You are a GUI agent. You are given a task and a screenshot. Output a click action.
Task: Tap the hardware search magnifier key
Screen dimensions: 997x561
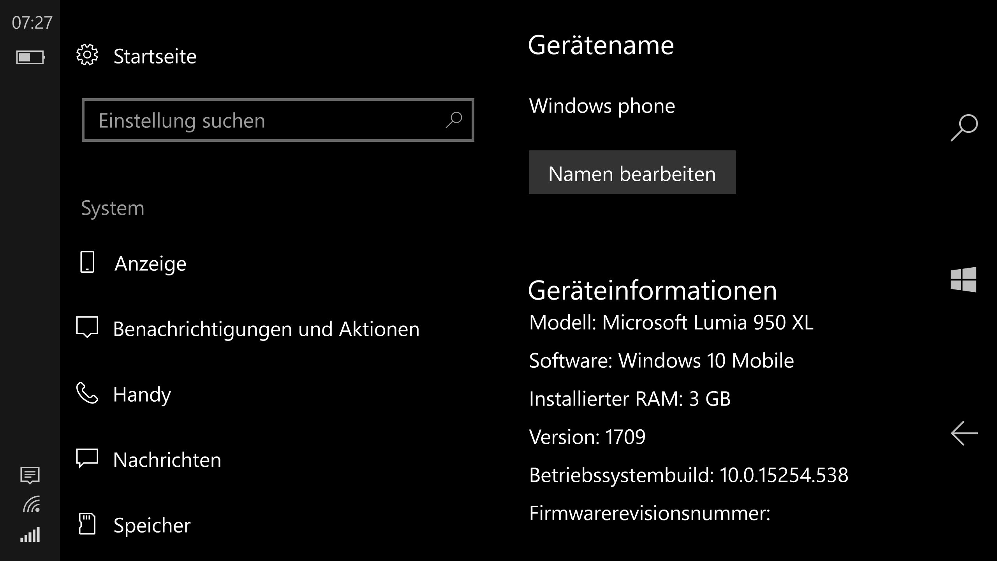(x=964, y=128)
